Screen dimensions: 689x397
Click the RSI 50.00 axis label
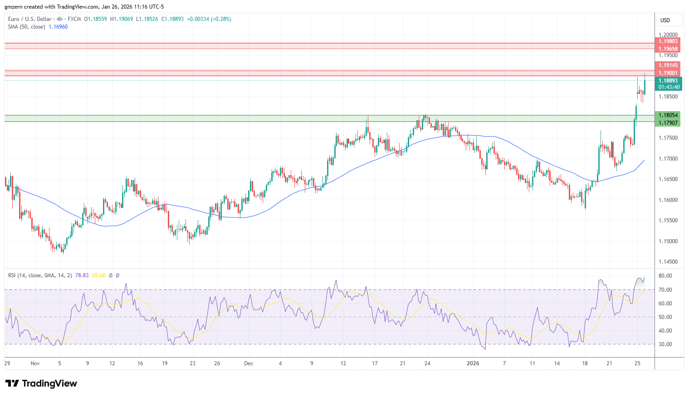[665, 317]
